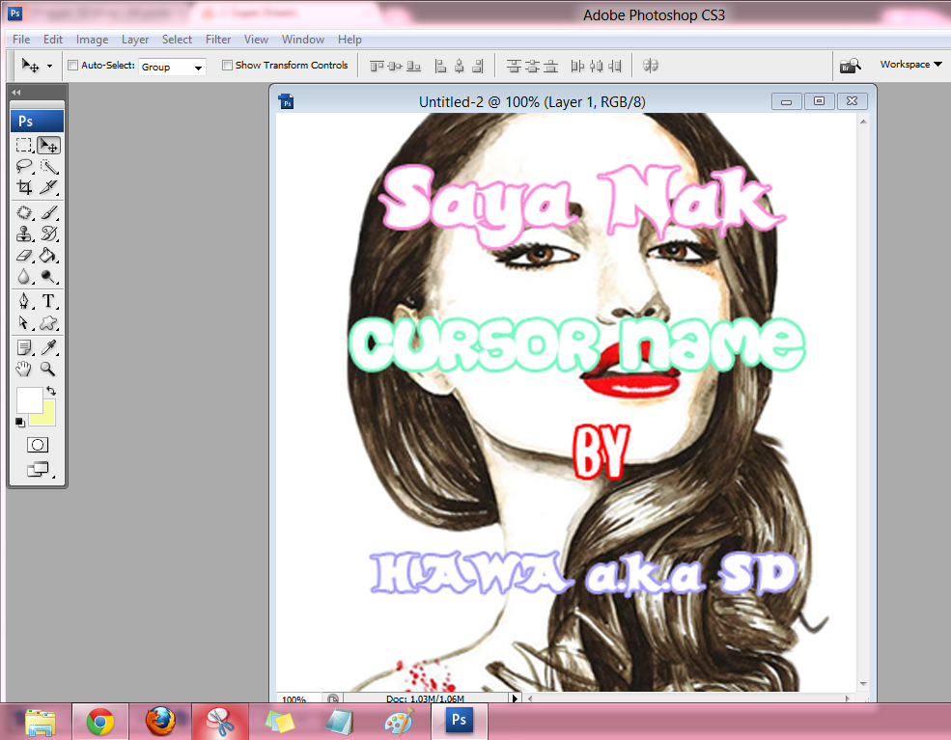The height and width of the screenshot is (740, 951).
Task: Select the History Brush tool
Action: (48, 233)
